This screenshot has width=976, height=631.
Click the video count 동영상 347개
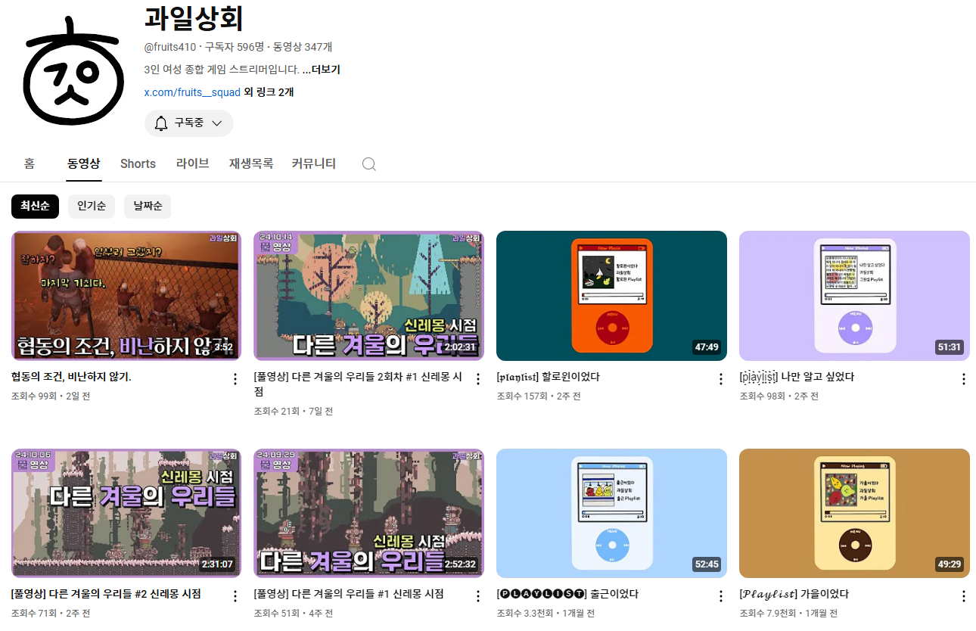303,47
